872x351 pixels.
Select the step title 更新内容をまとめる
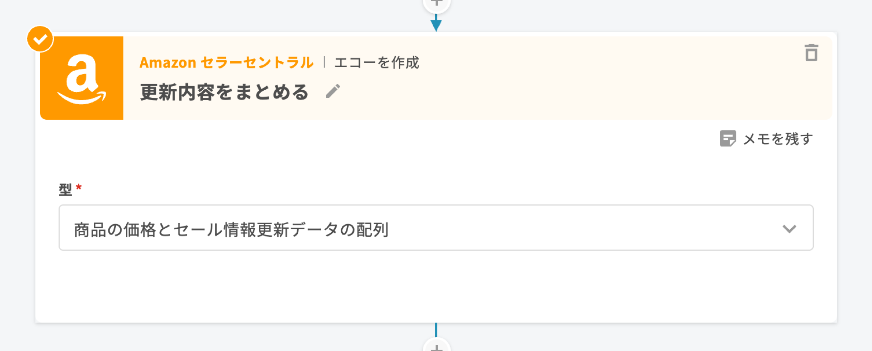tap(224, 92)
